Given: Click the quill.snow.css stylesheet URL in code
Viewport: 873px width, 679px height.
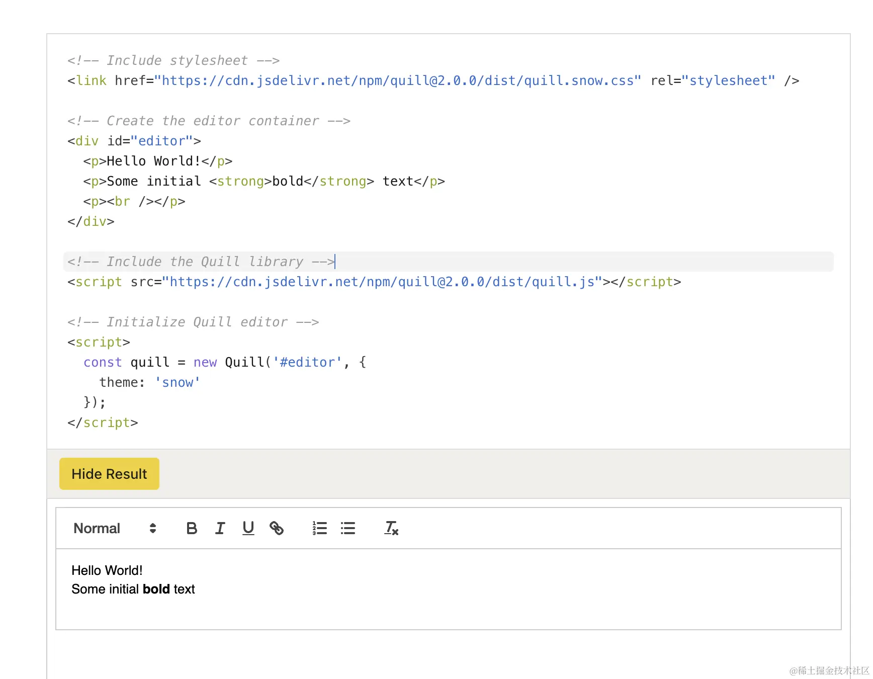Looking at the screenshot, I should click(x=397, y=80).
